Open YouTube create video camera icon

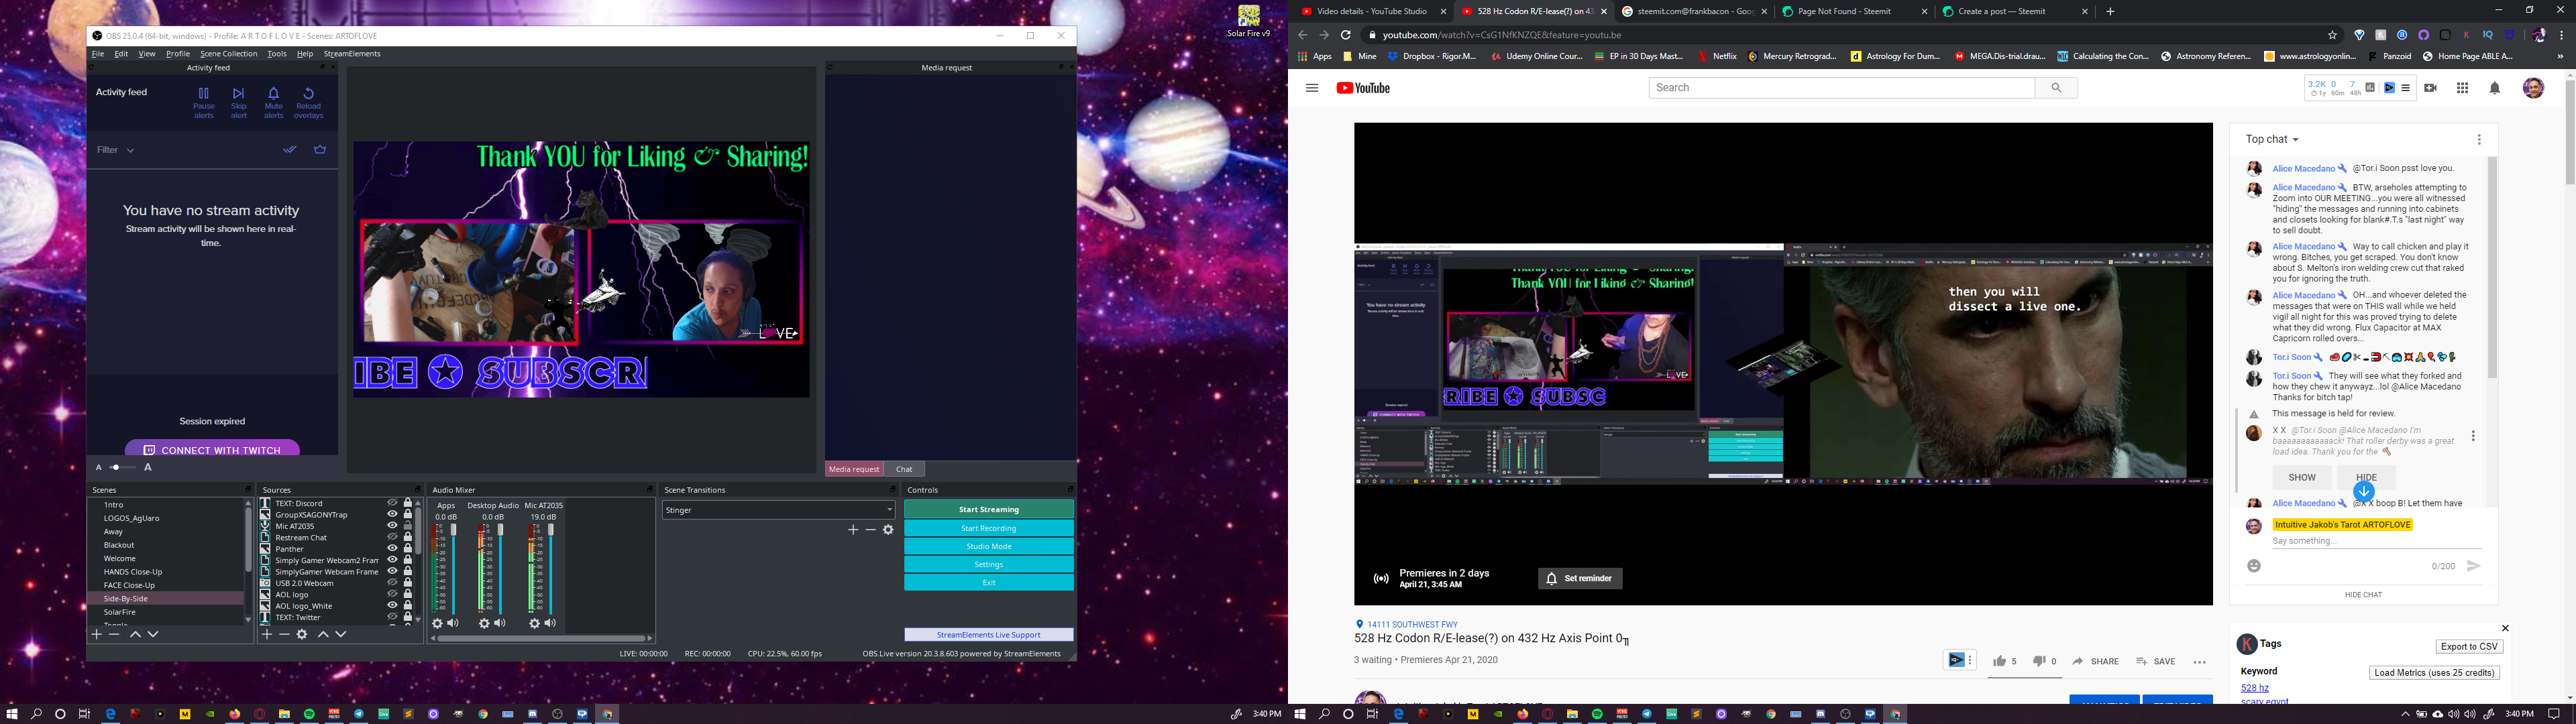pos(2431,88)
